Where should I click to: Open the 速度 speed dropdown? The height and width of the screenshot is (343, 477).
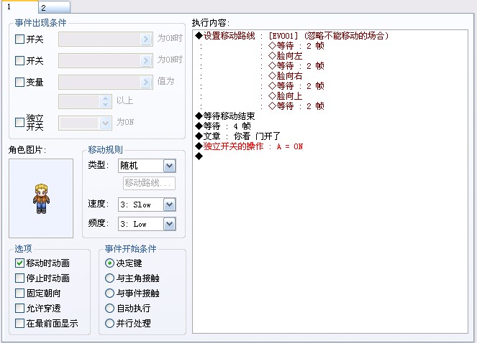pos(170,205)
